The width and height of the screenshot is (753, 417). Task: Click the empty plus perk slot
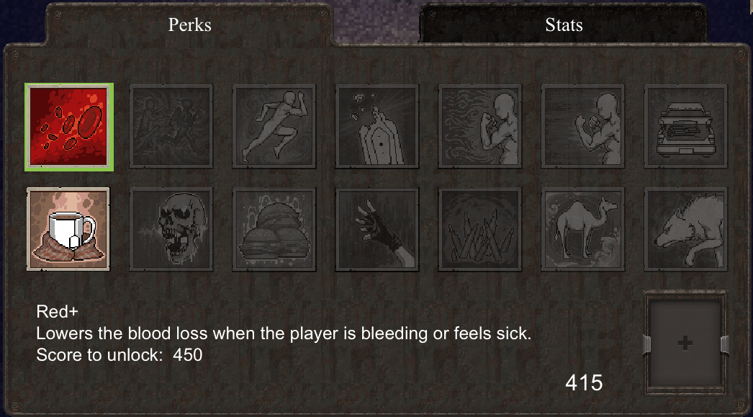[x=685, y=343]
